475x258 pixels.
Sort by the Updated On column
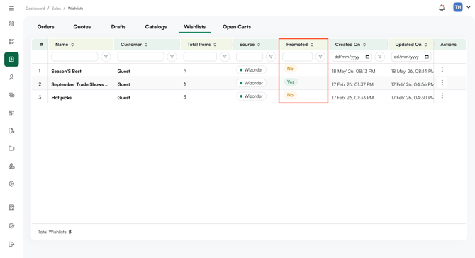425,45
